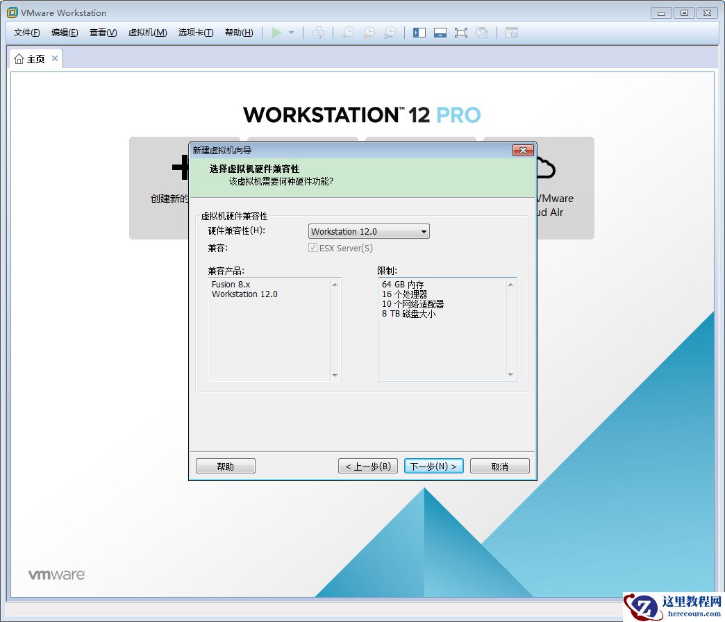The width and height of the screenshot is (725, 622).
Task: Click the 帮助 button
Action: 225,466
